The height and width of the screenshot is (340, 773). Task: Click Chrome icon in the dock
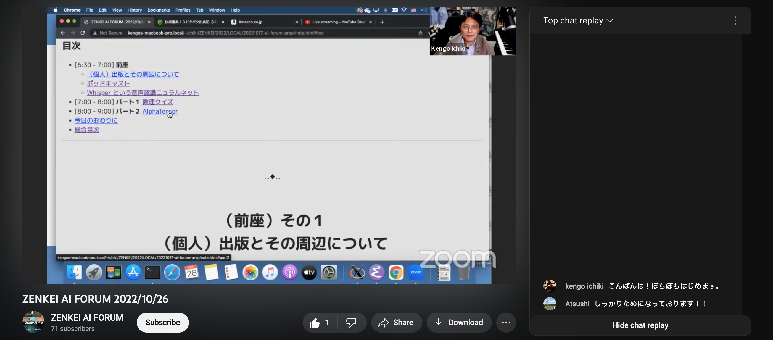coord(396,273)
